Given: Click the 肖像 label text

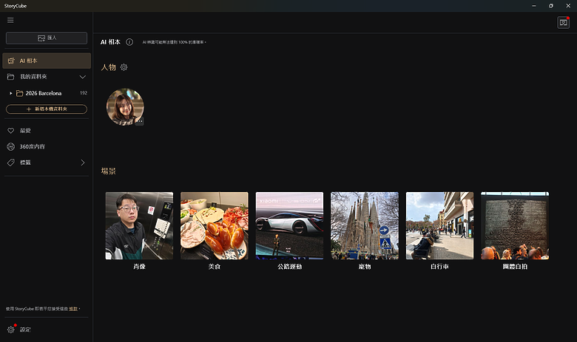Looking at the screenshot, I should pyautogui.click(x=139, y=267).
